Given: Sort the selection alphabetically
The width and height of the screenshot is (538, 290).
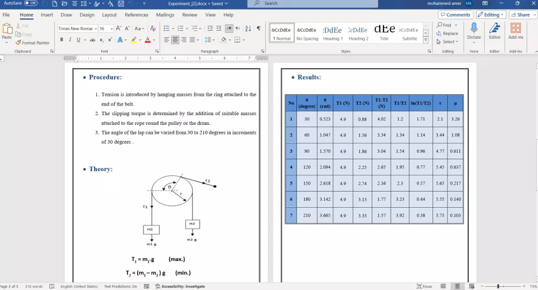Looking at the screenshot, I should click(x=248, y=29).
